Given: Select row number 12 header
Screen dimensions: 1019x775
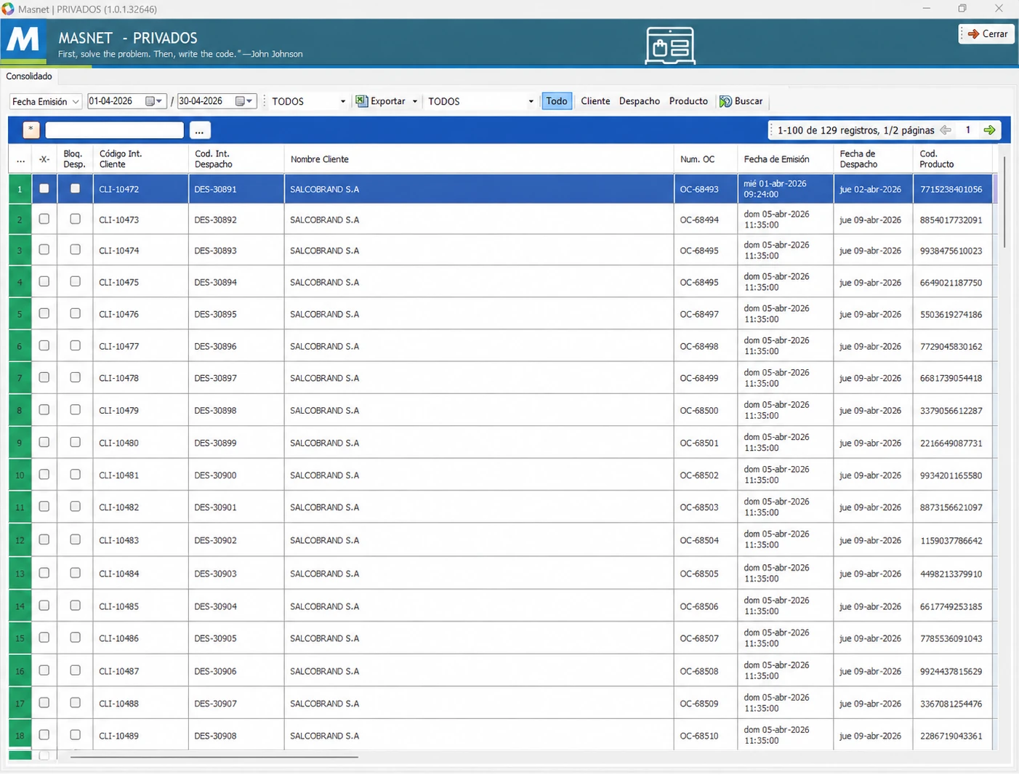Looking at the screenshot, I should coord(20,540).
